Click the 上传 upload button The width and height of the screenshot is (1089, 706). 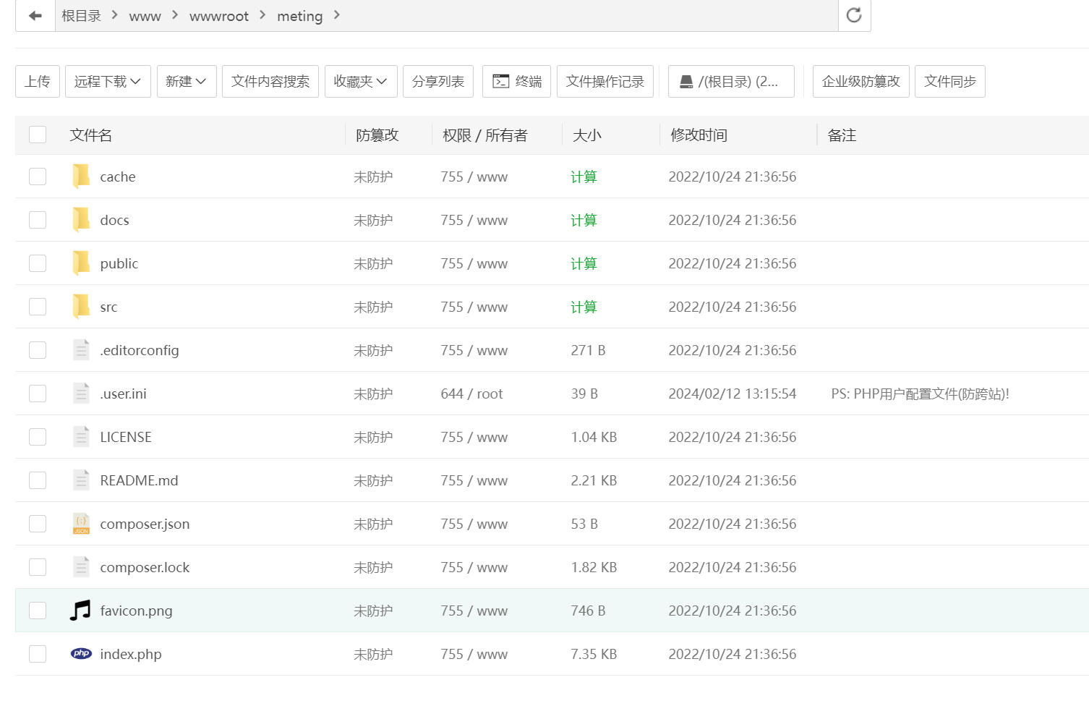pyautogui.click(x=38, y=81)
